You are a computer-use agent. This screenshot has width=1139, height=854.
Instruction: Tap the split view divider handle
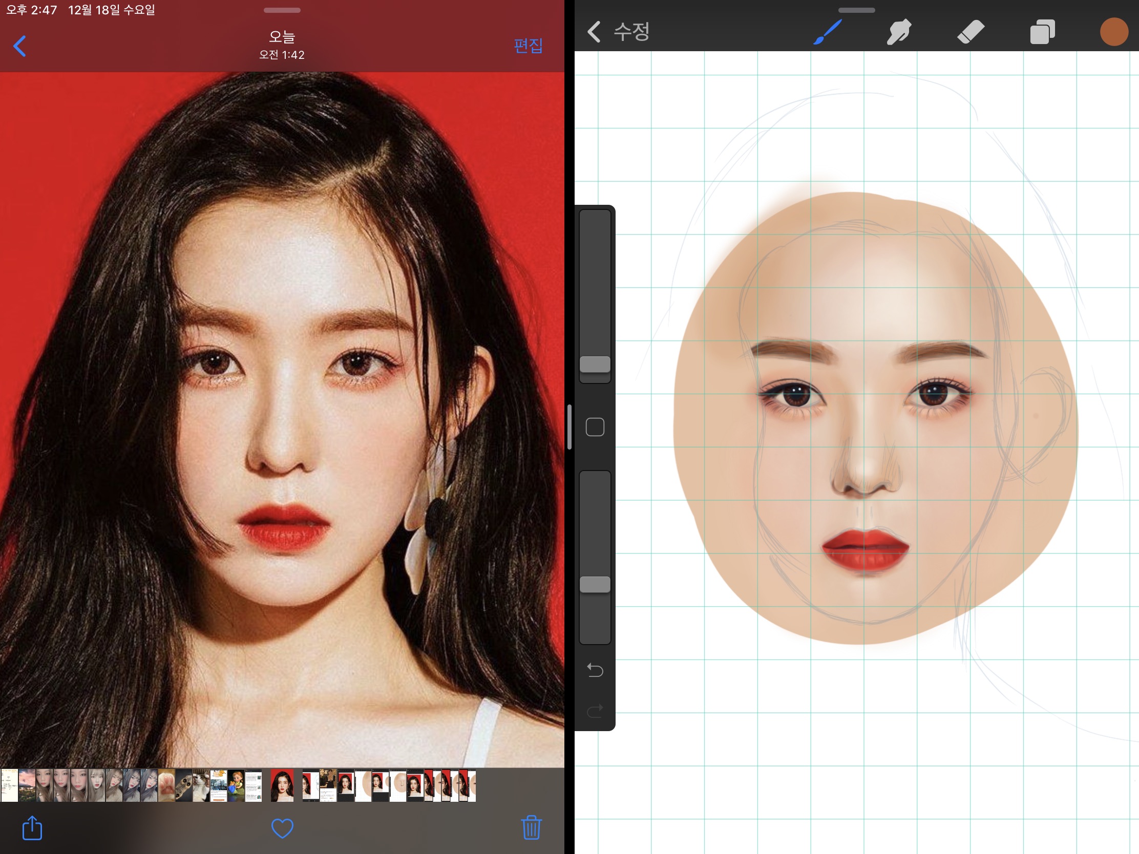[569, 428]
